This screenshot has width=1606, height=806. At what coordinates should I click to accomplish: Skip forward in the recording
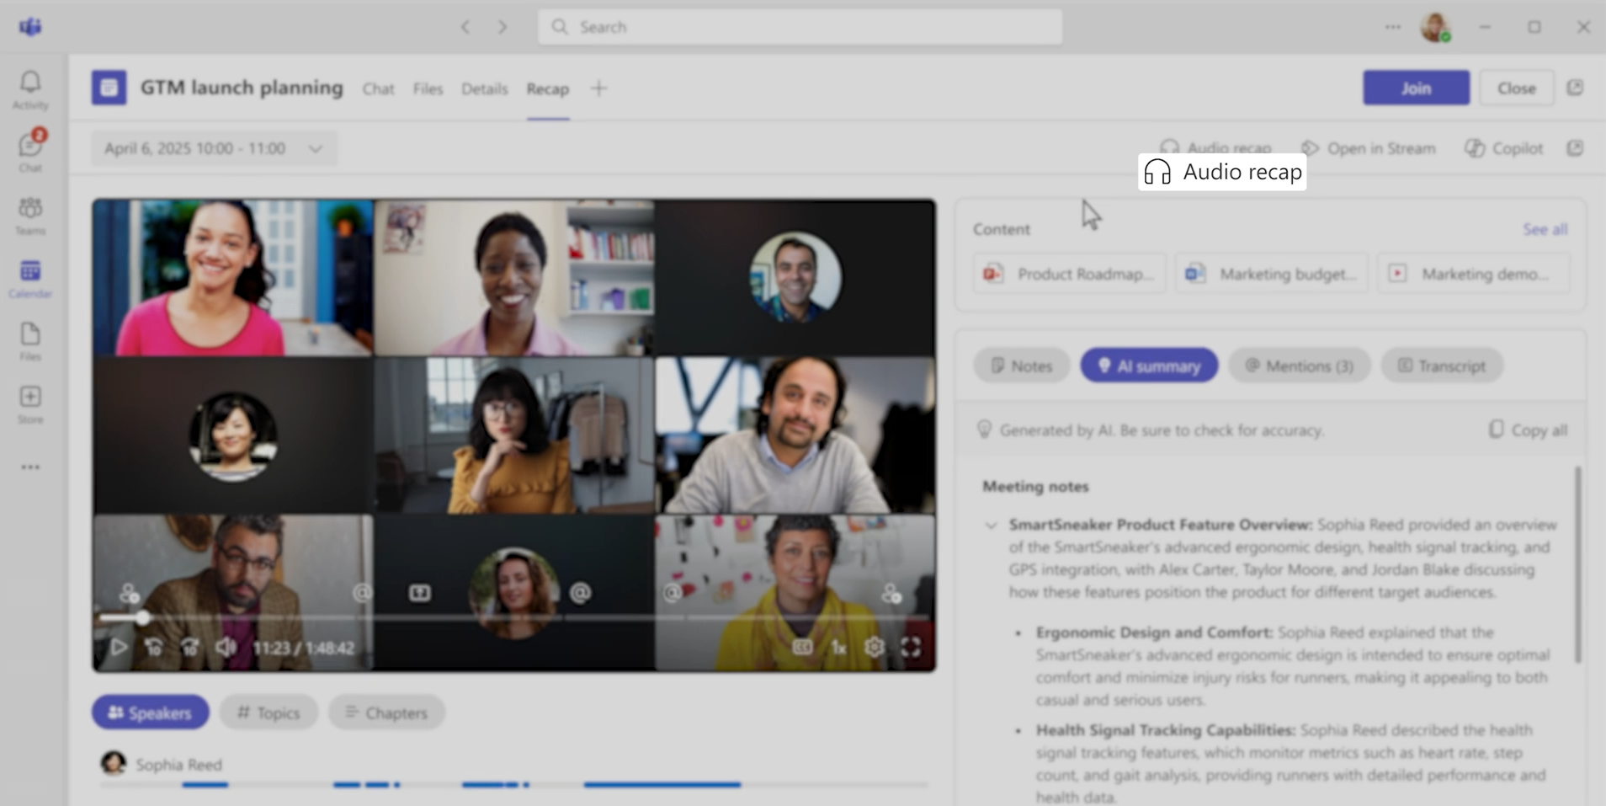190,648
